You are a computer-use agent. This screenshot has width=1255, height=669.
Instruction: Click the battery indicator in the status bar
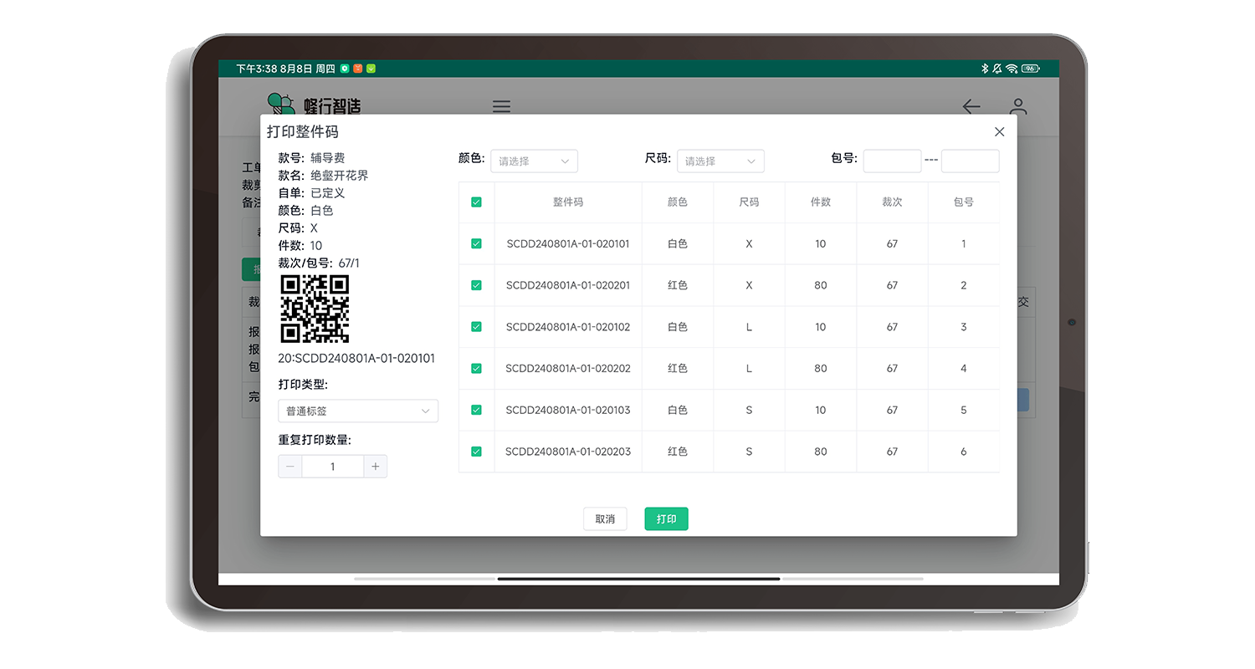[1029, 68]
